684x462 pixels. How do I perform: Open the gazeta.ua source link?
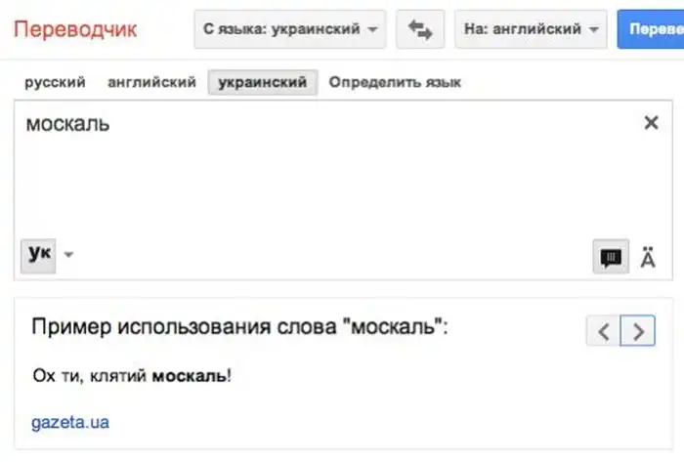69,423
